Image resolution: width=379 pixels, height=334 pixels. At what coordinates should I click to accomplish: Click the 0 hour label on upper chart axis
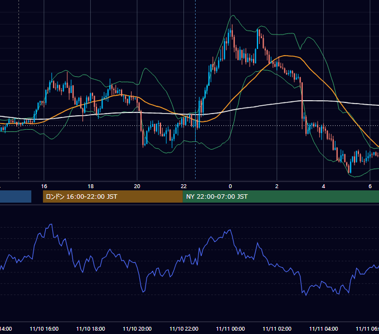(230, 186)
